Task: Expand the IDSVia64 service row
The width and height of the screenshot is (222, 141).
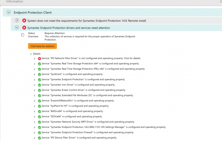Action: [x=34, y=117]
